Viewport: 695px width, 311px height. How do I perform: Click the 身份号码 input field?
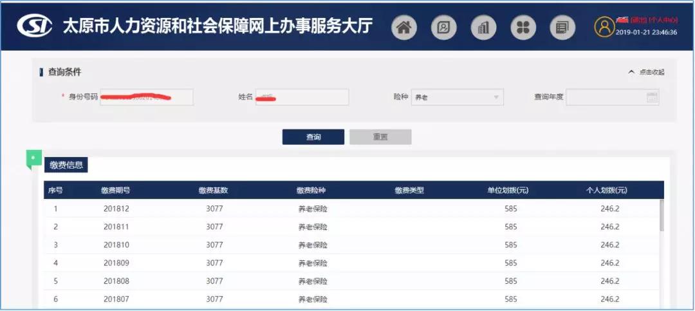click(x=146, y=97)
